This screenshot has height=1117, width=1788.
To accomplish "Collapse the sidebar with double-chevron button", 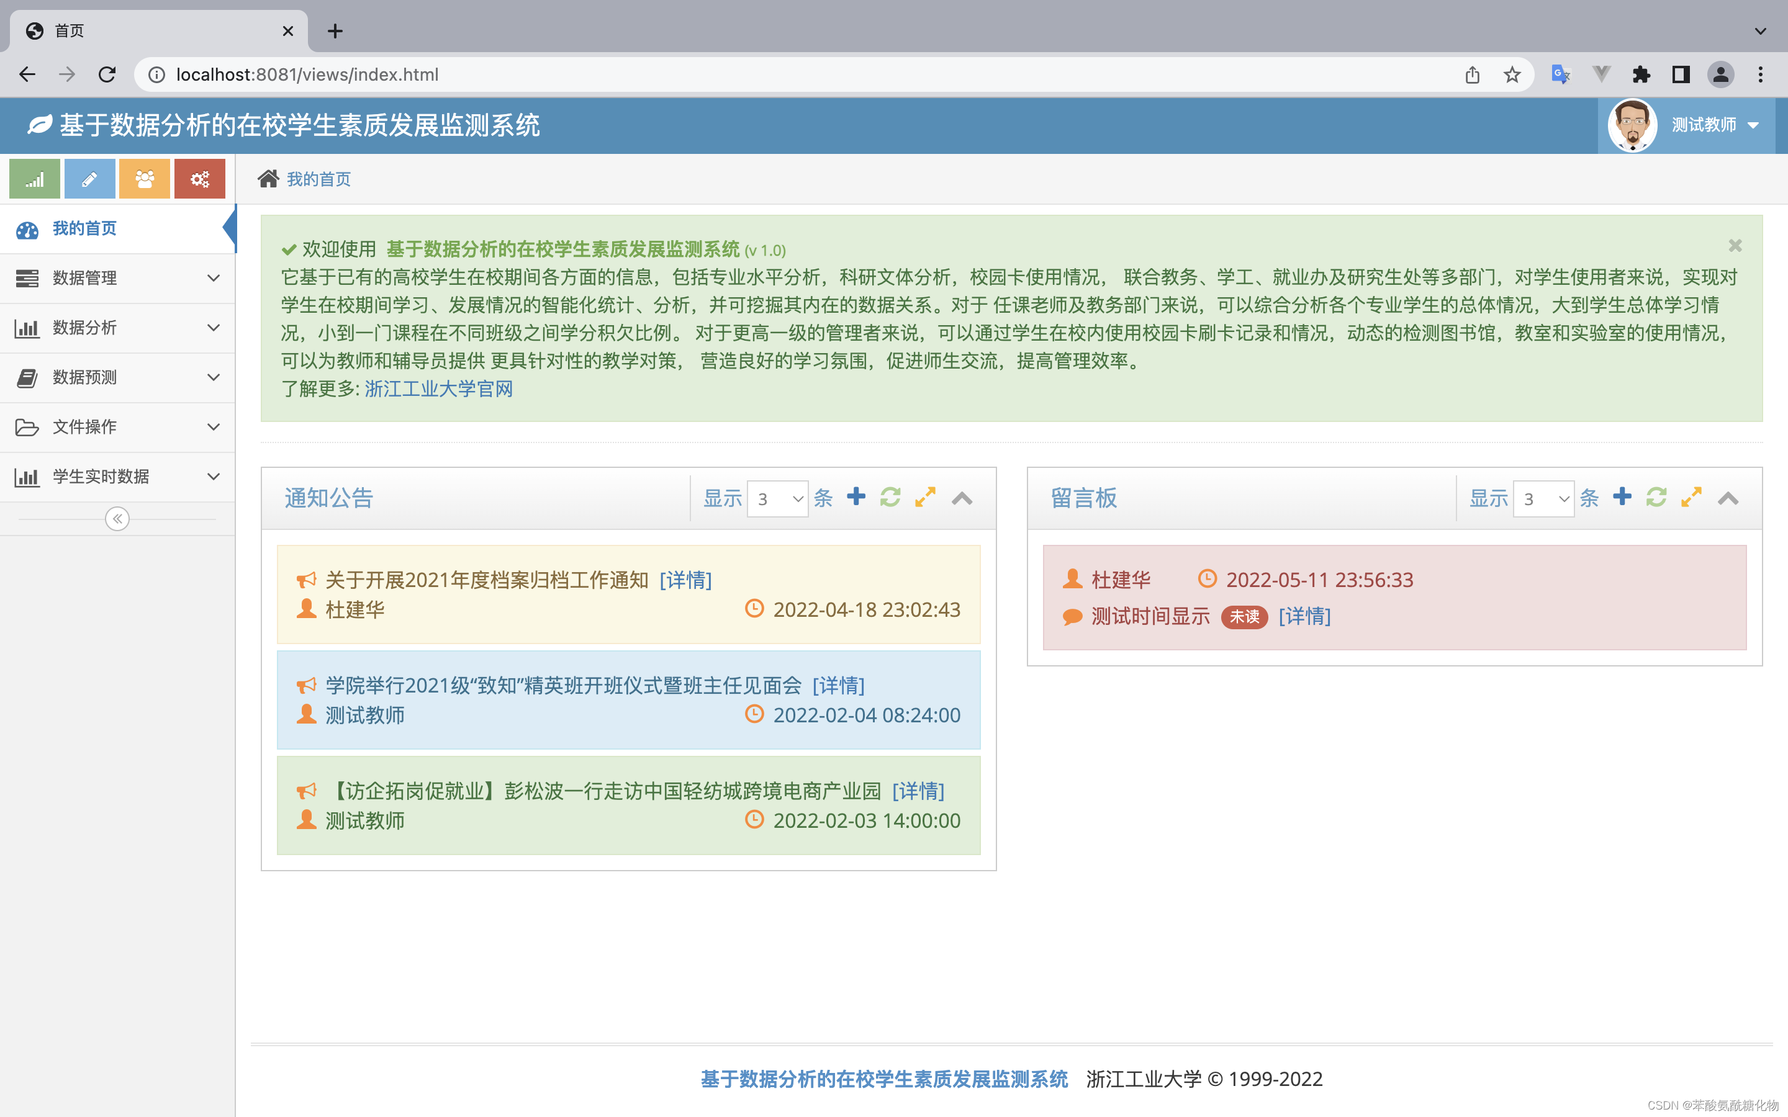I will [117, 519].
